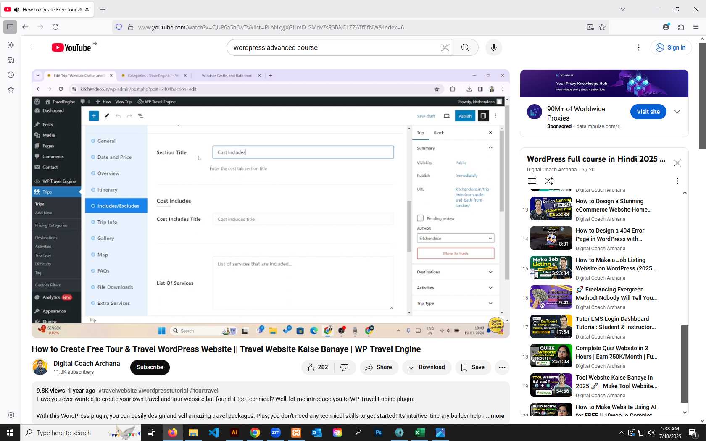The height and width of the screenshot is (441, 706).
Task: Open more actions menu under video
Action: click(502, 367)
